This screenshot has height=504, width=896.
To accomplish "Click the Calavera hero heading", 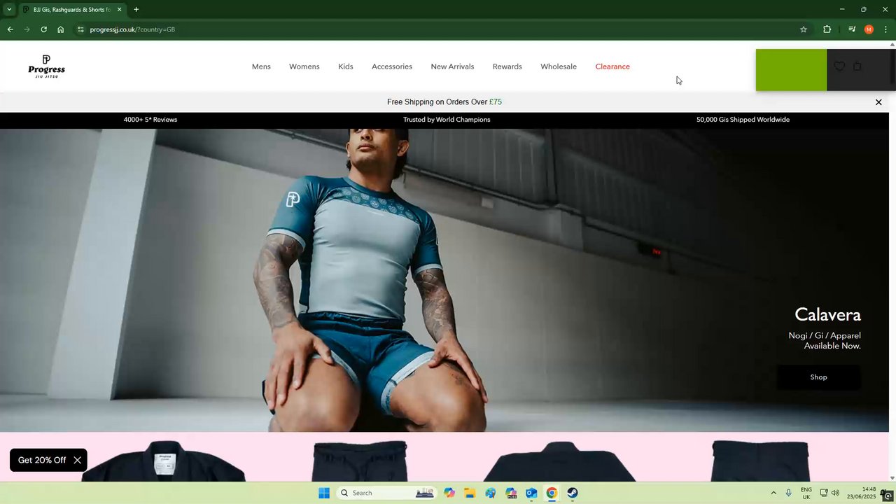I will (x=827, y=314).
